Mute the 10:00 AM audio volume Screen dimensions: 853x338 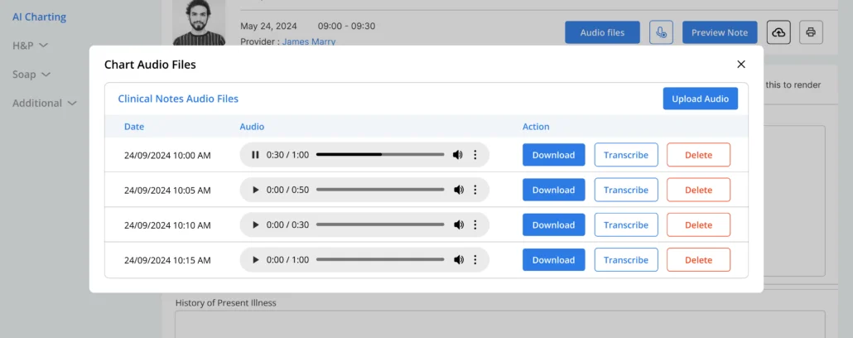458,155
